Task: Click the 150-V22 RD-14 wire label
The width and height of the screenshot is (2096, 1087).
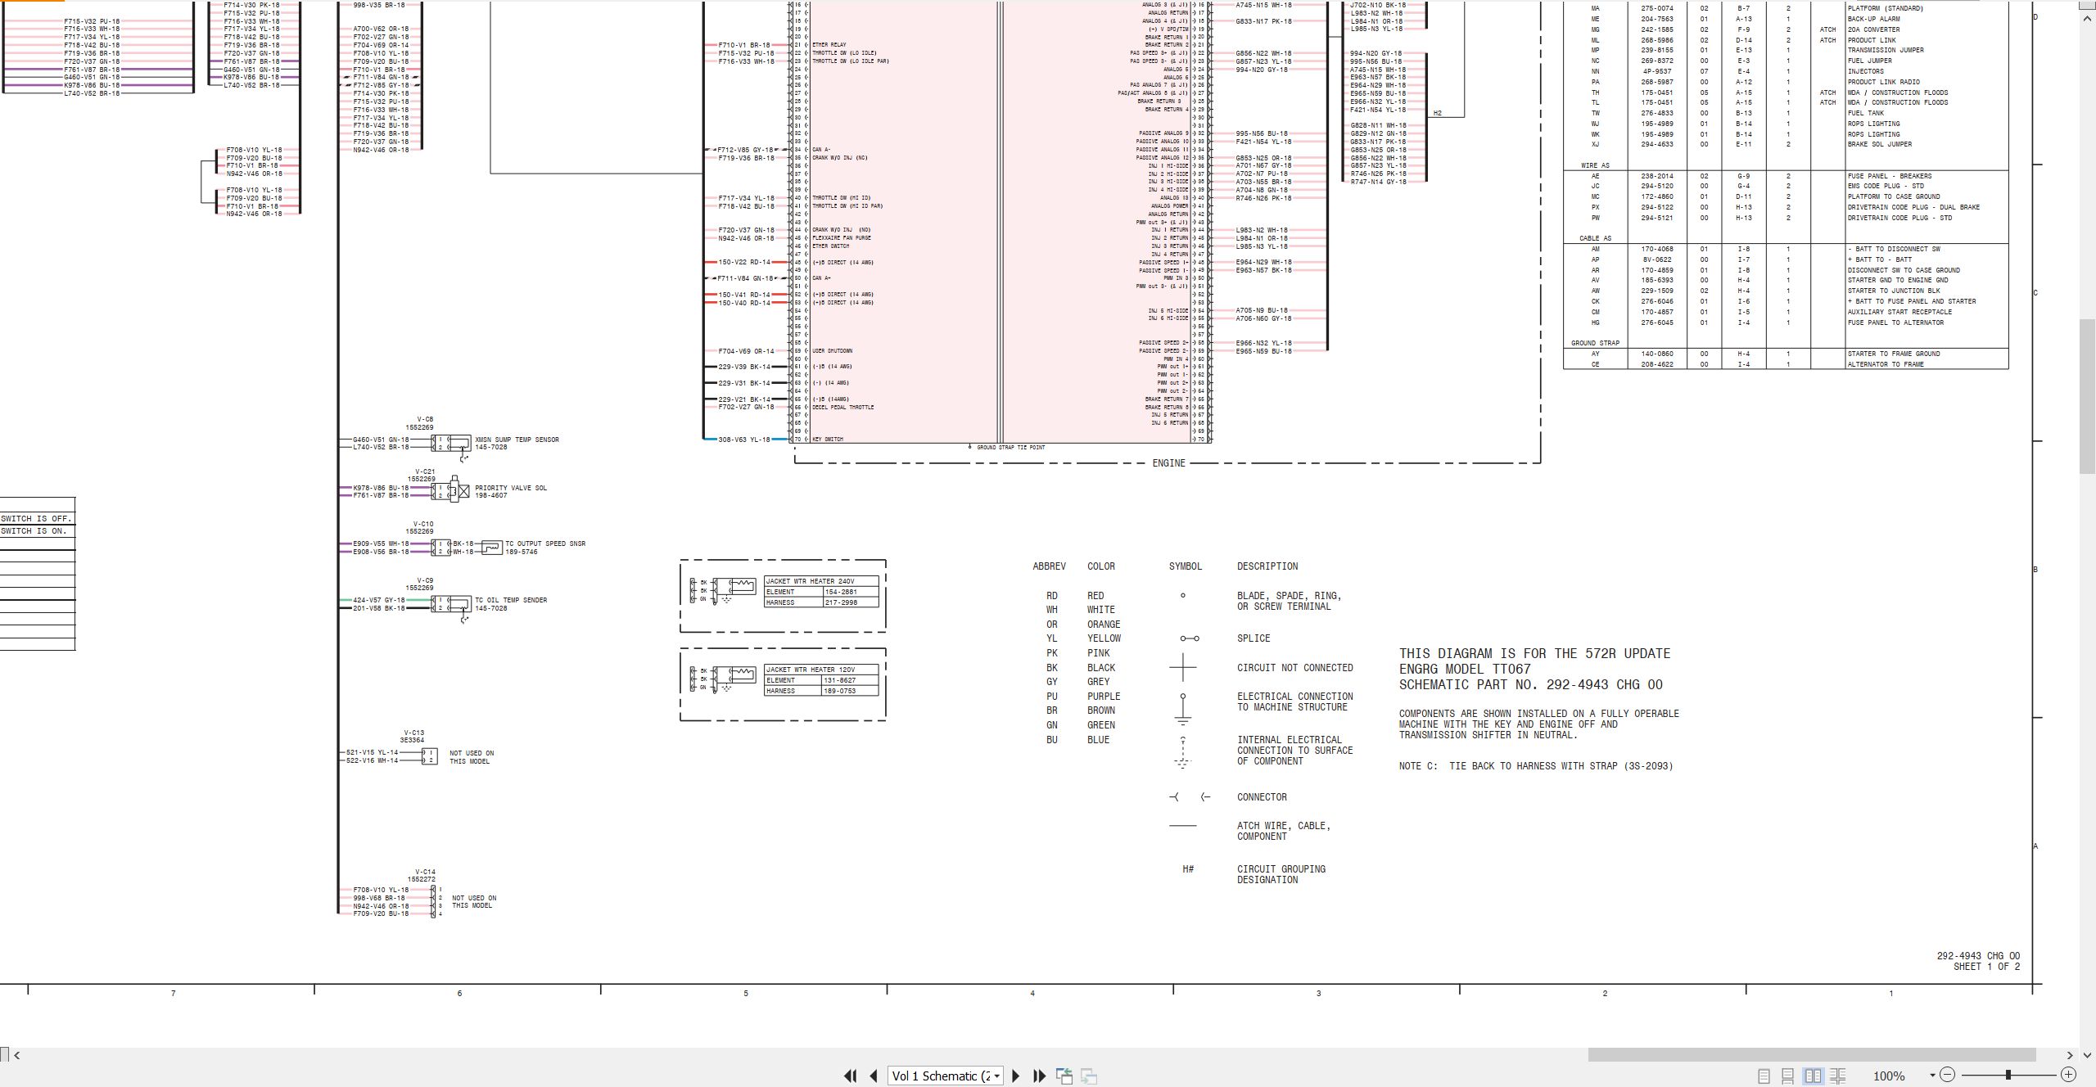Action: [744, 263]
